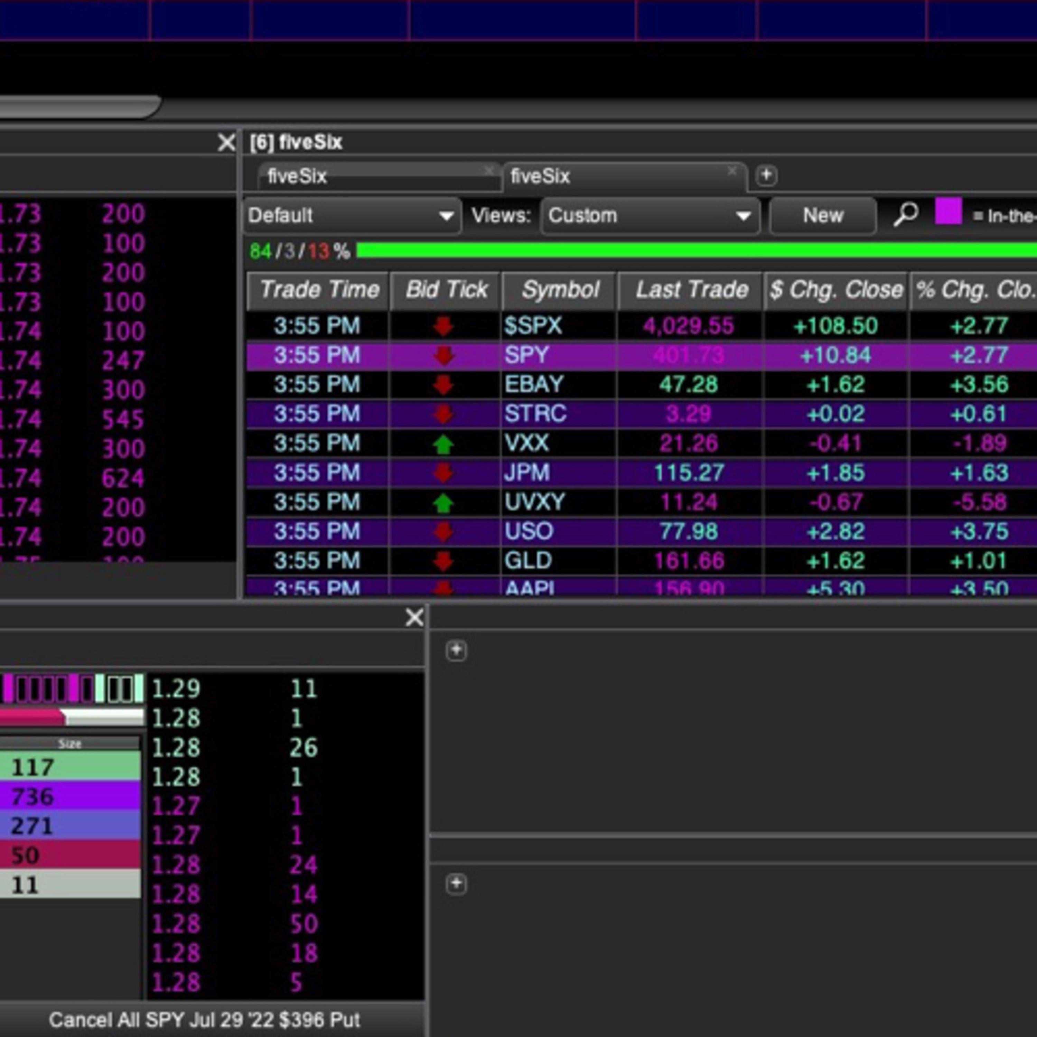
Task: Select the SPY symbol row
Action: pyautogui.click(x=642, y=355)
